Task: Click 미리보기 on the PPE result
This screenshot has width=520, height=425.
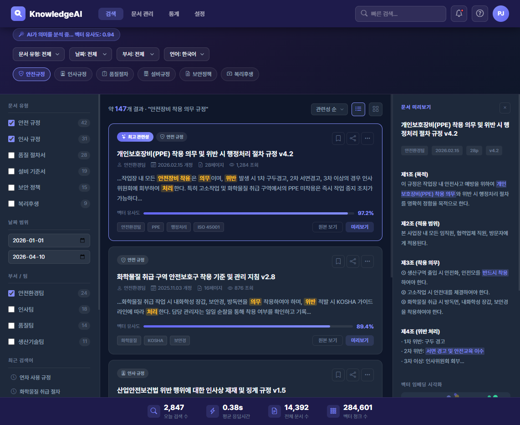Action: 360,227
